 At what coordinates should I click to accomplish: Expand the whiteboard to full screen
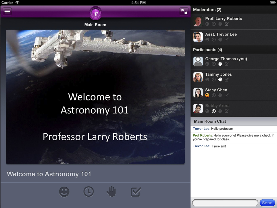184,11
